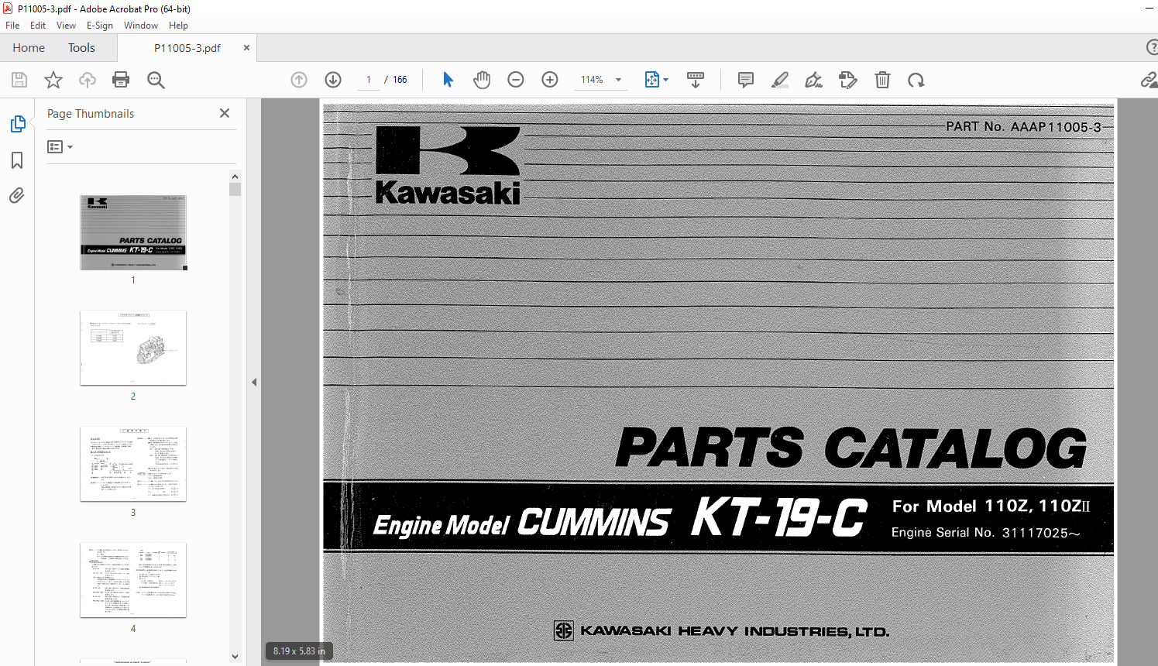Viewport: 1158px width, 666px height.
Task: Open the Window menu
Action: [141, 26]
